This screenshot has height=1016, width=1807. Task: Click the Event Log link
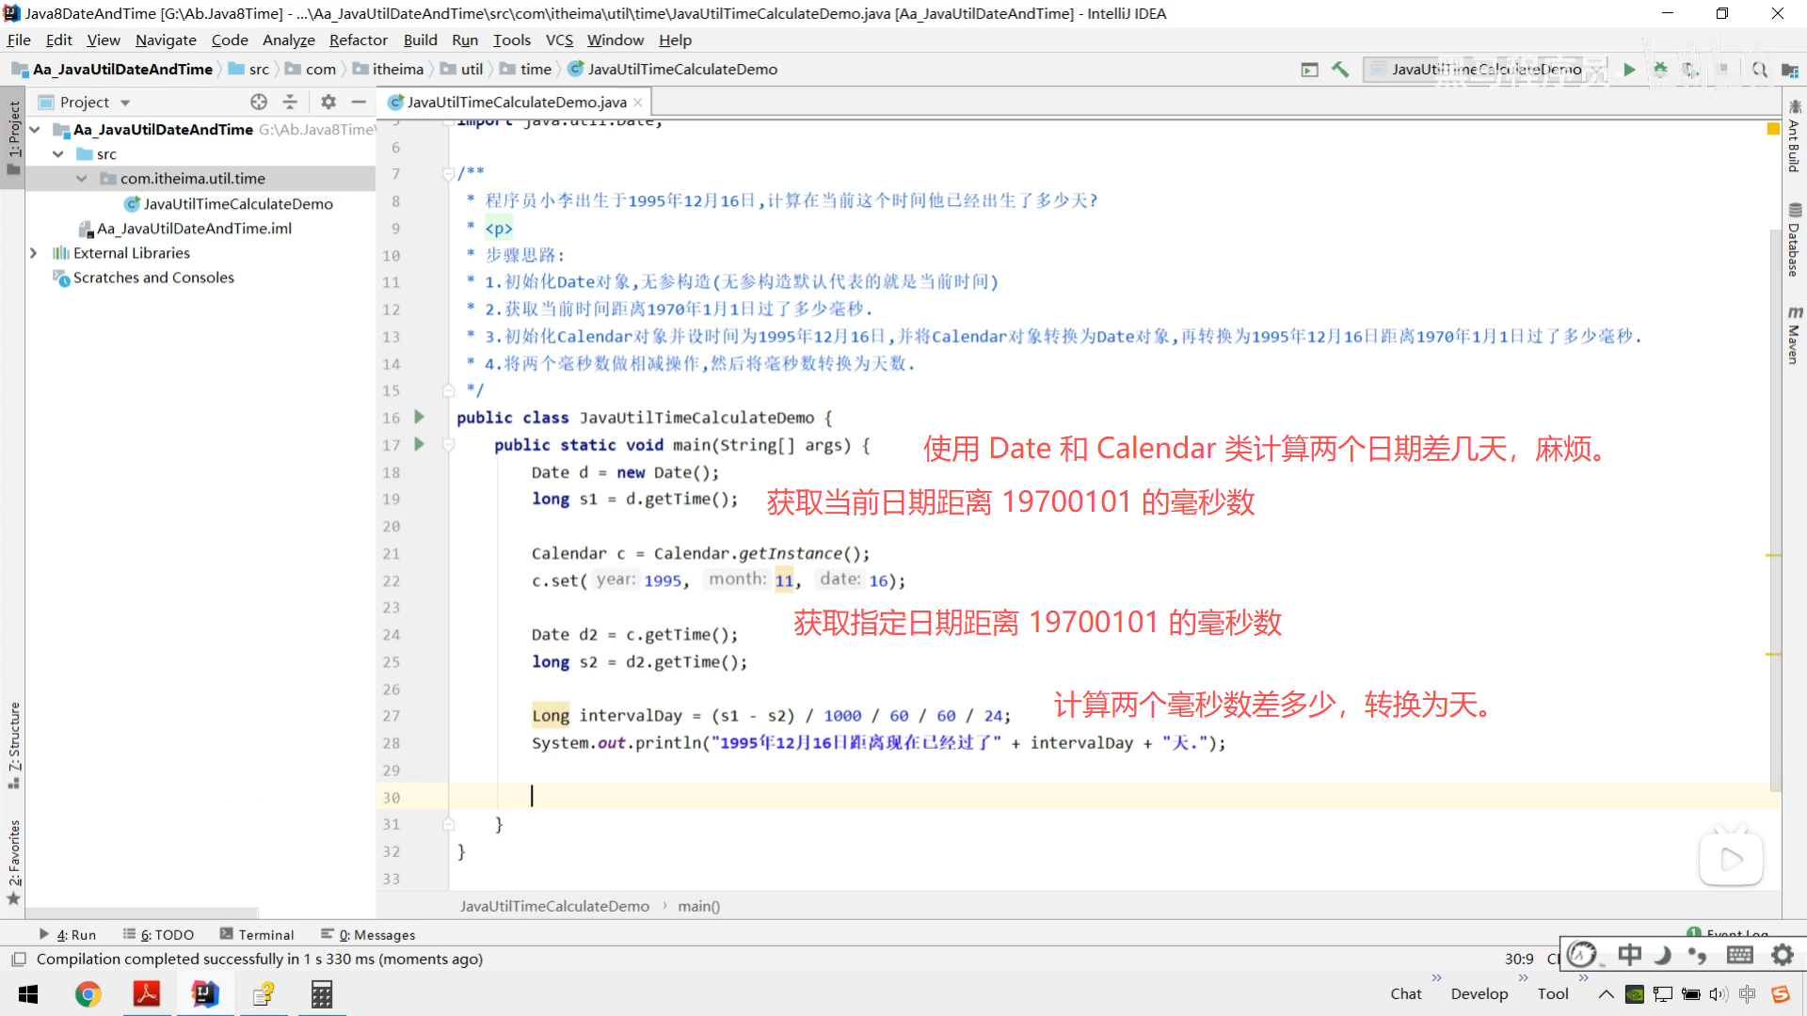pyautogui.click(x=1735, y=933)
